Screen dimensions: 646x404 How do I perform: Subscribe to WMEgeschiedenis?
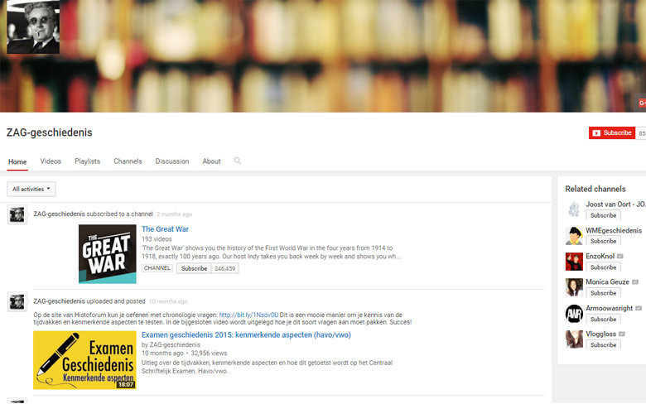pos(603,242)
